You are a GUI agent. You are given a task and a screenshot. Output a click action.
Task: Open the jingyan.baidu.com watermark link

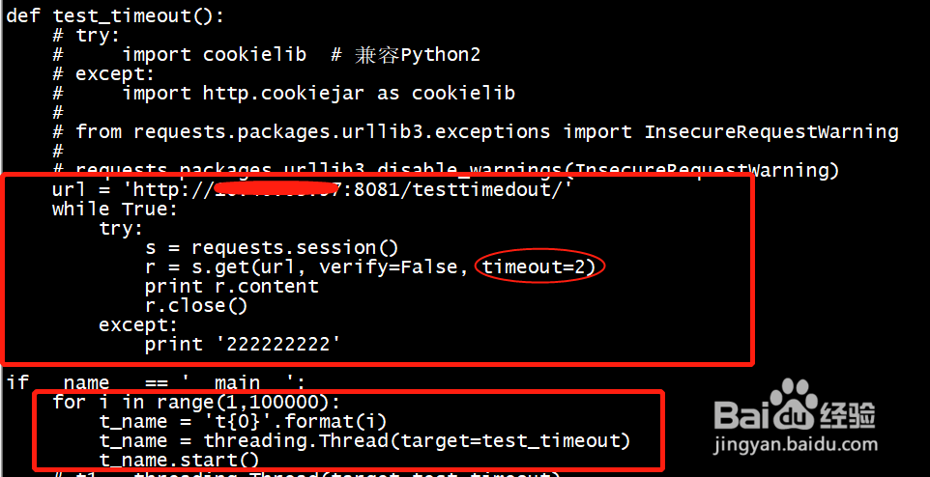click(794, 445)
